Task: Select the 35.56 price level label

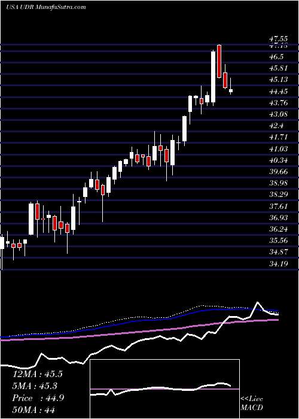Action: [279, 241]
